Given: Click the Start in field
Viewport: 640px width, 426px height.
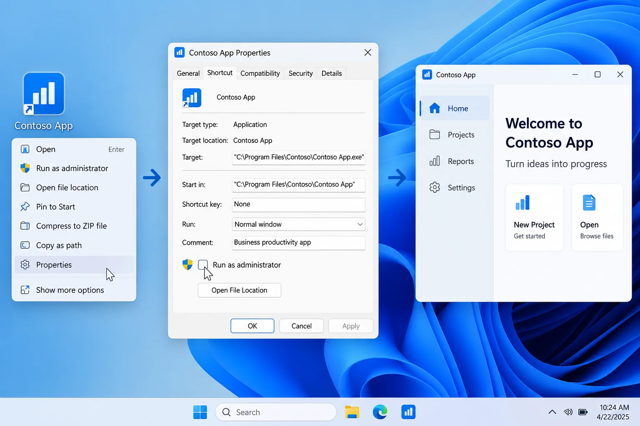Looking at the screenshot, I should point(298,185).
